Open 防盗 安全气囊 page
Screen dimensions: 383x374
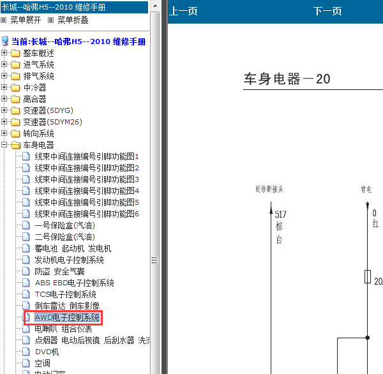point(59,271)
